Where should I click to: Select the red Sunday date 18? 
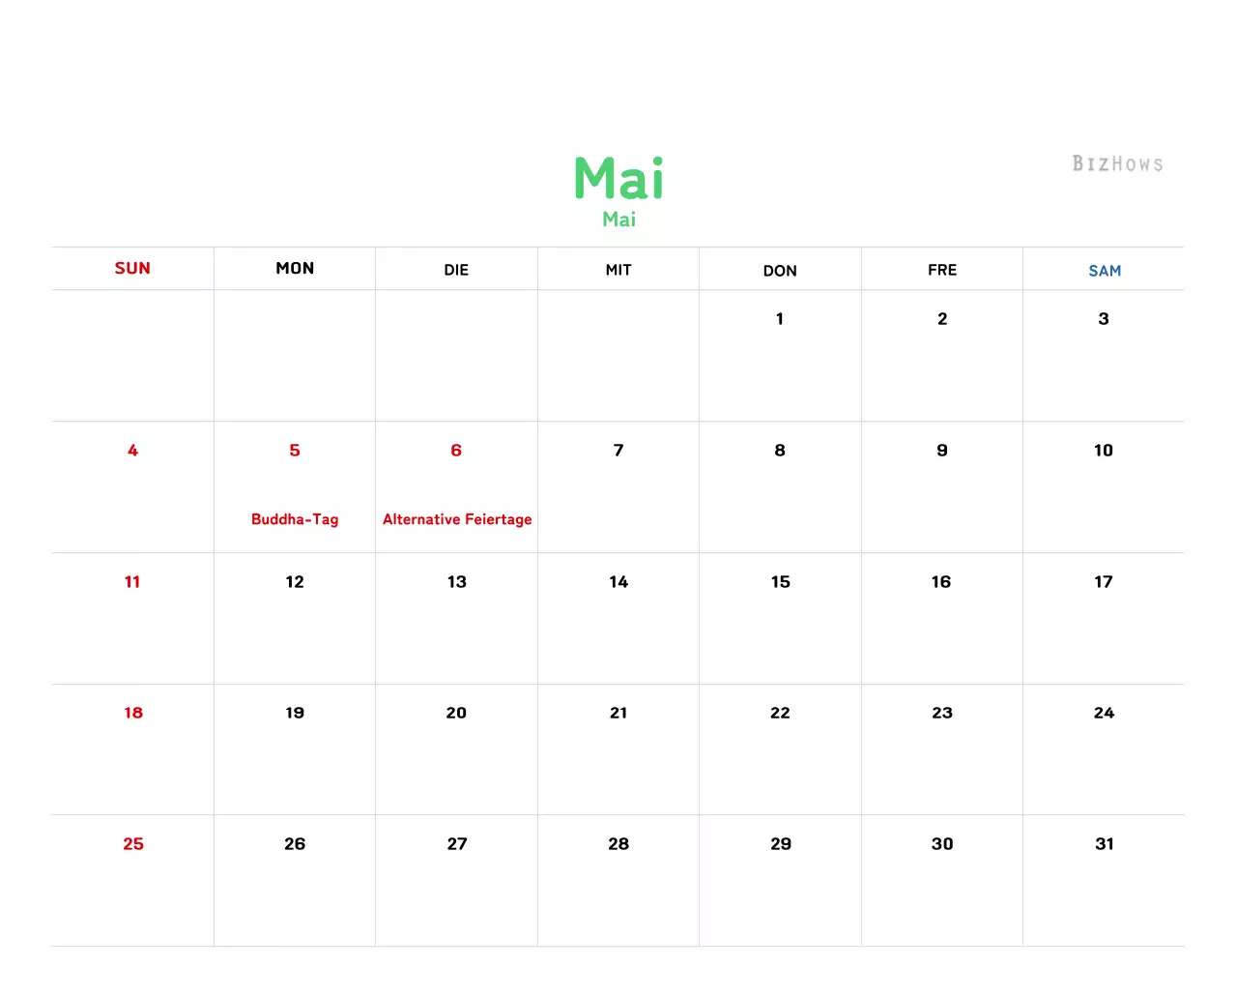[133, 713]
